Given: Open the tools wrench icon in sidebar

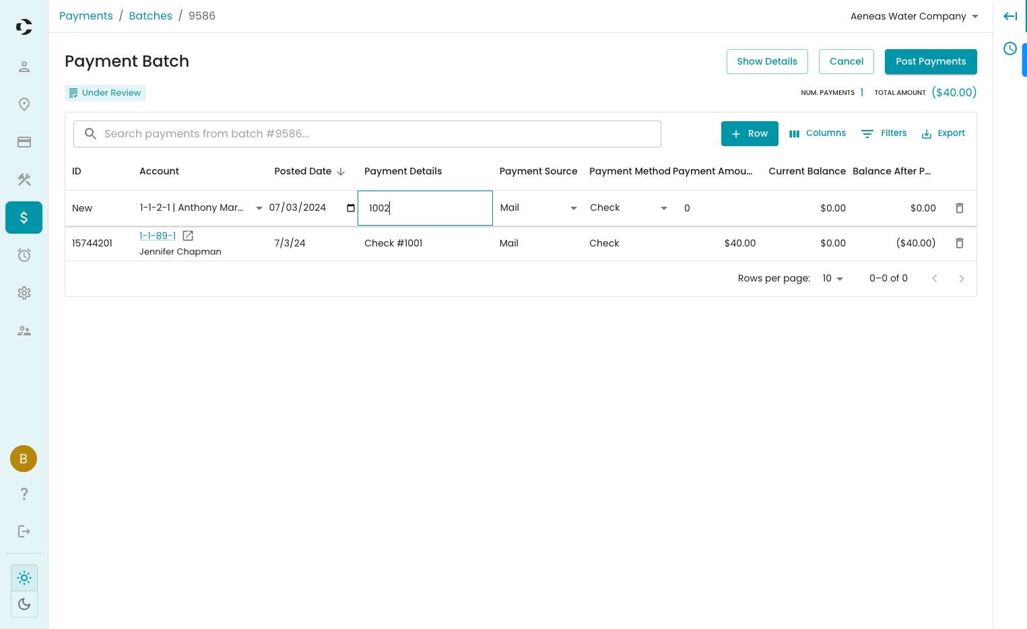Looking at the screenshot, I should (24, 180).
